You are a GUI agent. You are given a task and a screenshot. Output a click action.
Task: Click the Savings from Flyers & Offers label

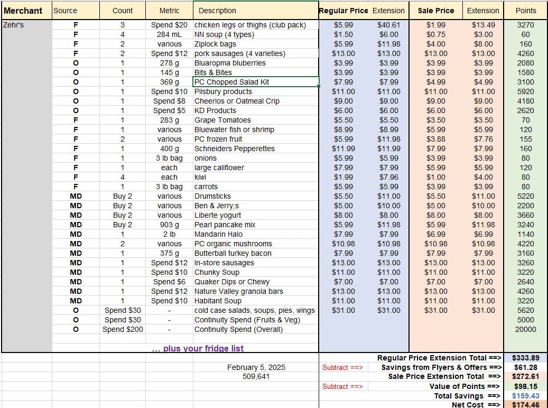[x=441, y=367]
